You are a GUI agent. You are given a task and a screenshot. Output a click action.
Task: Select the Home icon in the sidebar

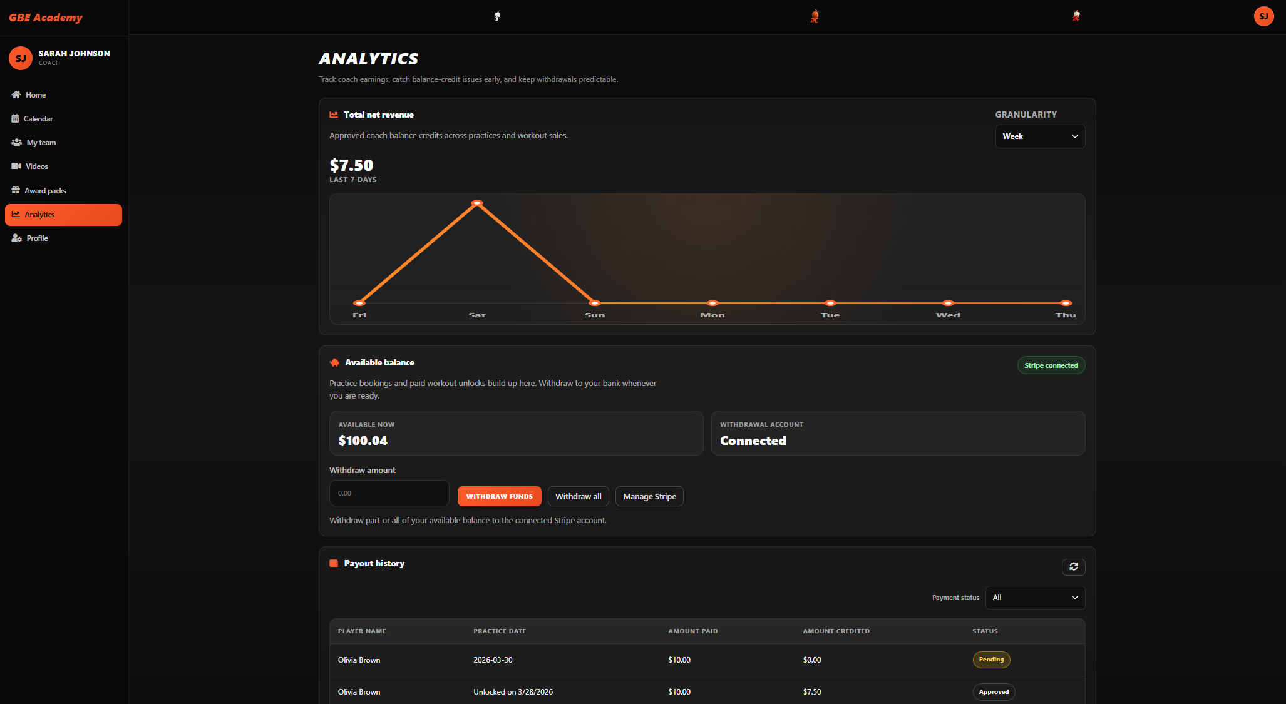point(16,94)
